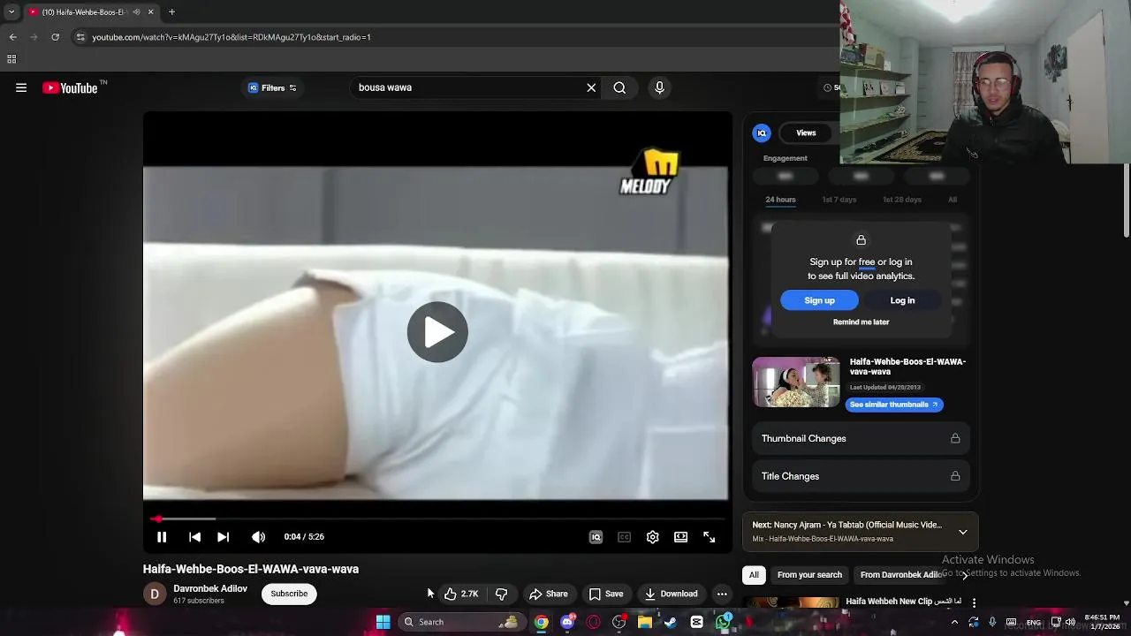Viewport: 1131px width, 636px height.
Task: Click the large play overlay on video
Action: (x=437, y=332)
